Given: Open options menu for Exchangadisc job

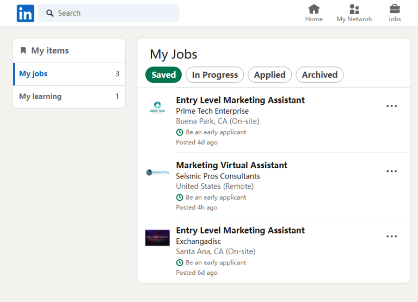Looking at the screenshot, I should (392, 236).
